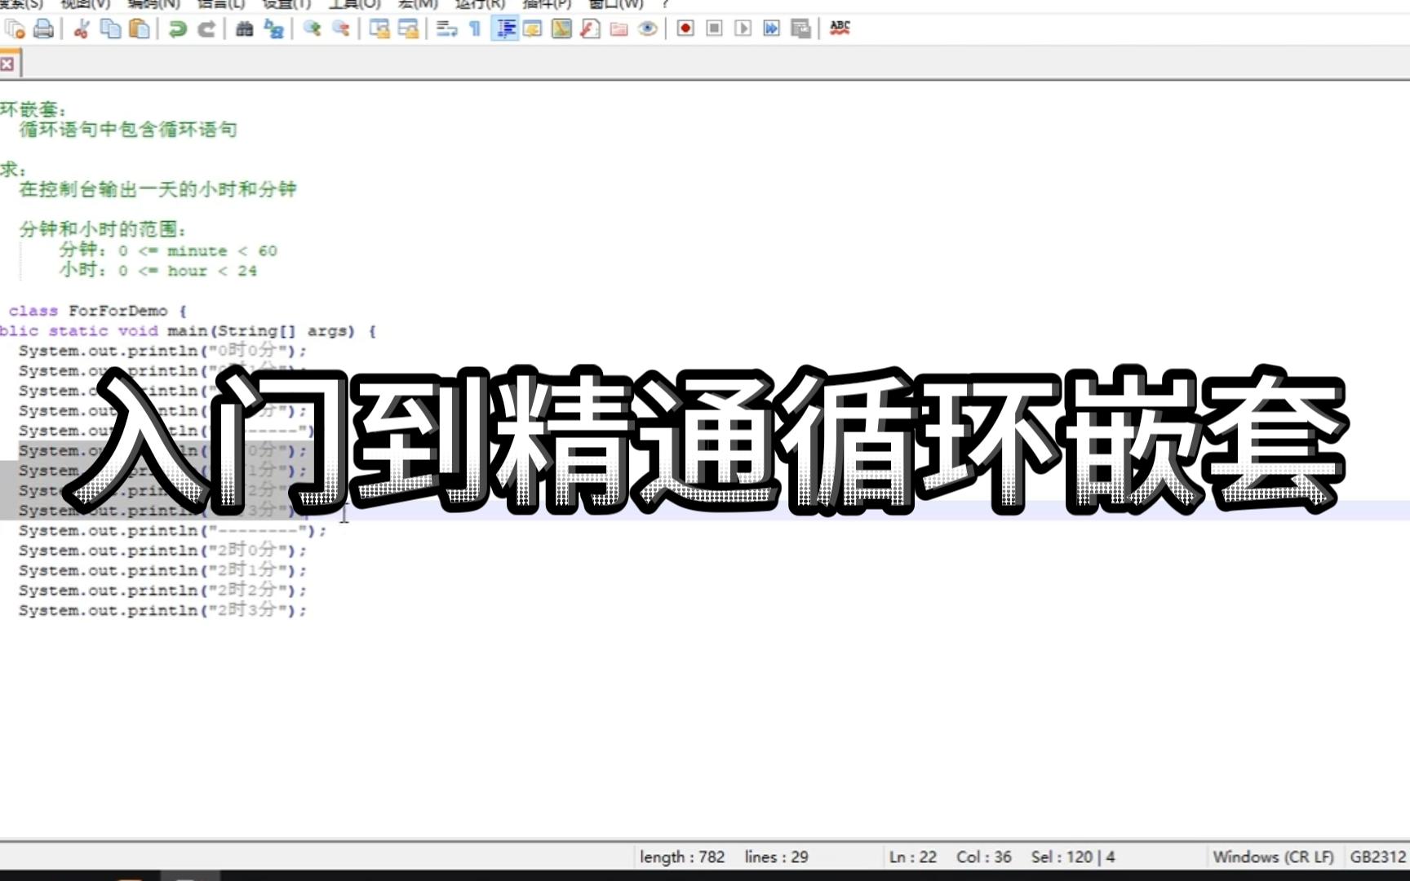Click the Copy toolbar icon
The width and height of the screenshot is (1410, 881).
point(110,29)
